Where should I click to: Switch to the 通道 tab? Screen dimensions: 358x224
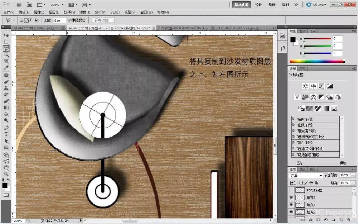coord(303,169)
